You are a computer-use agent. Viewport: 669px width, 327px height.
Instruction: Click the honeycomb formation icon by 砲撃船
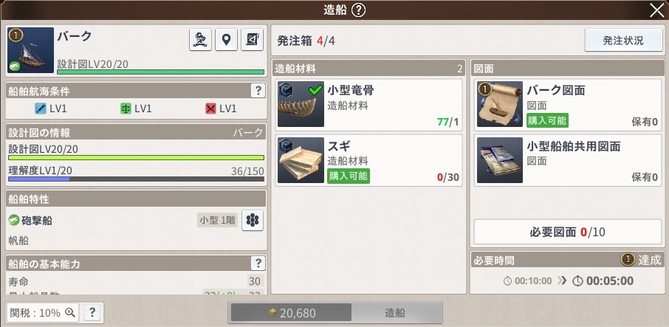[253, 221]
